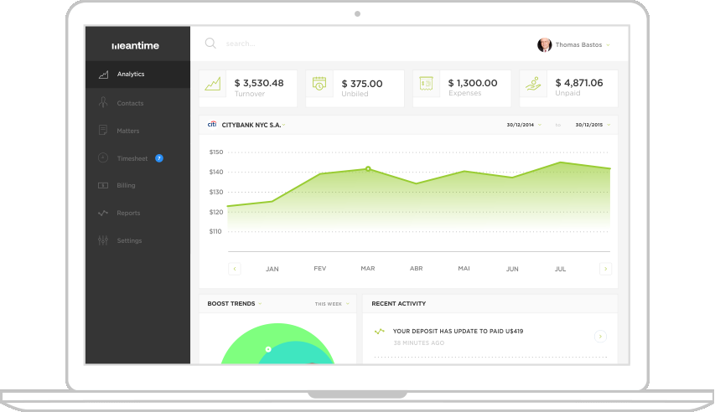Screen dimensions: 715x412
Task: Select the March data point on chart
Action: tap(367, 169)
